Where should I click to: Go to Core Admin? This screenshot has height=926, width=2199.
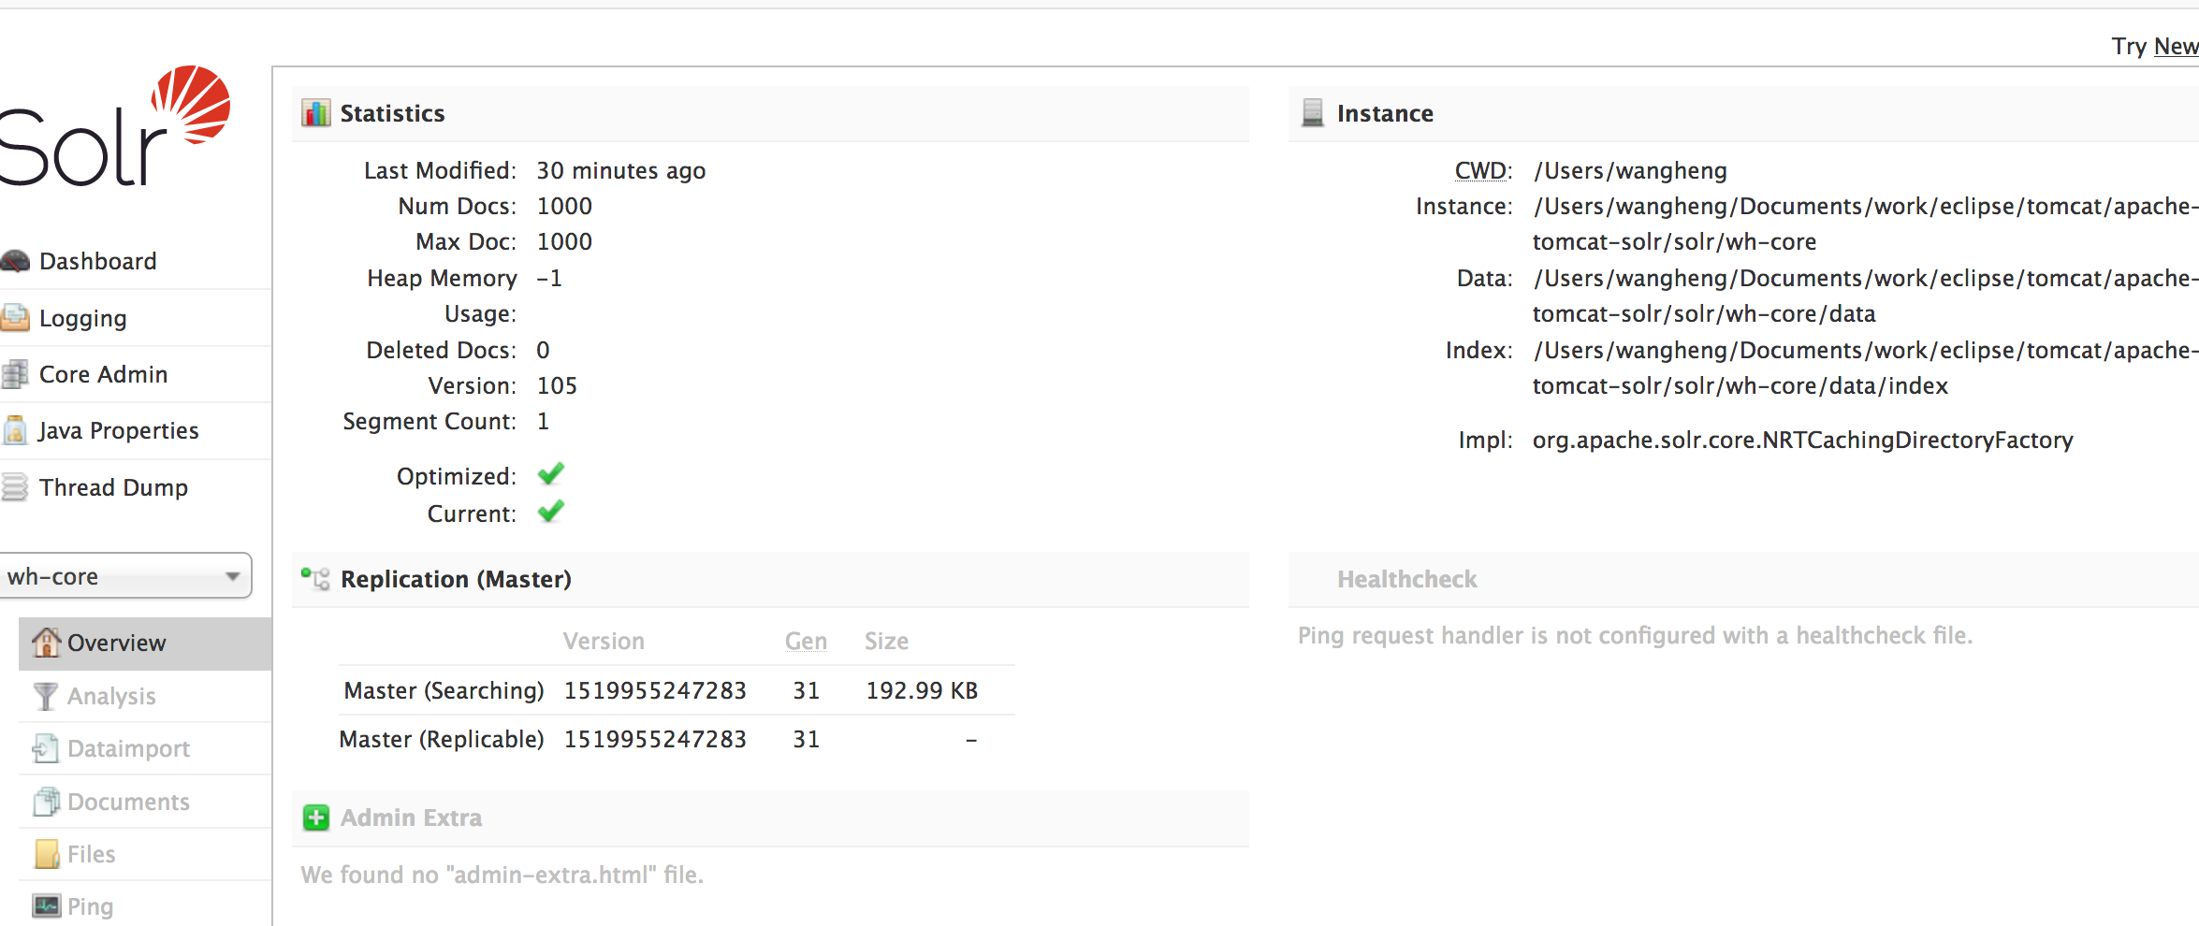[x=103, y=374]
